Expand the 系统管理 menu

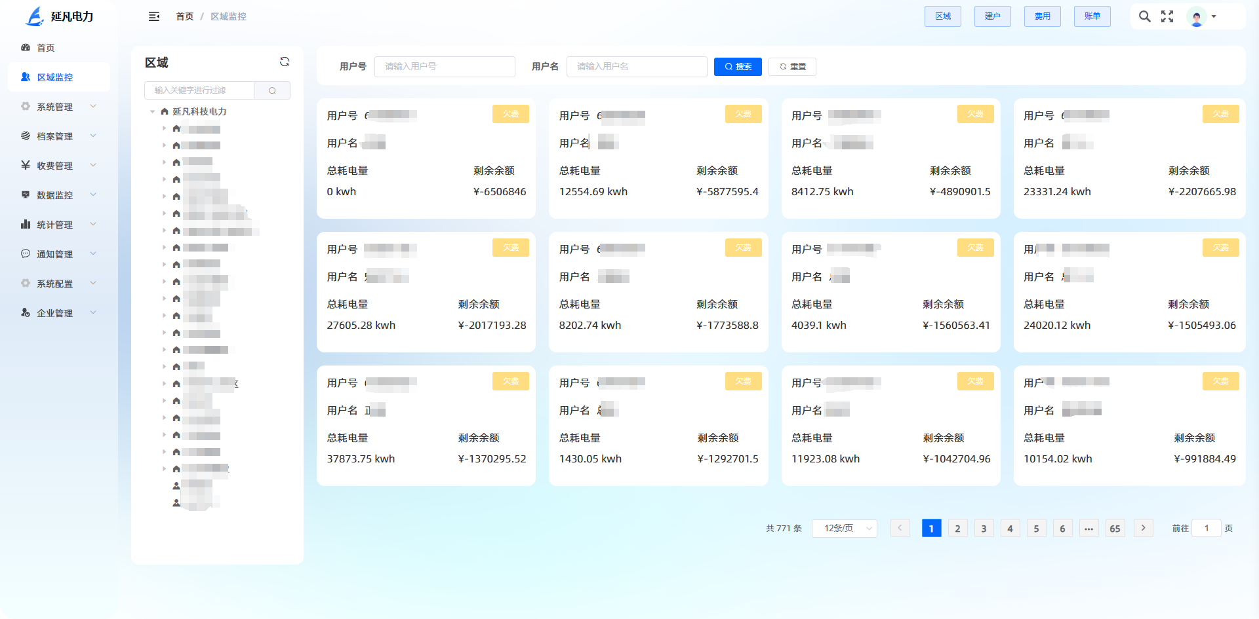59,107
